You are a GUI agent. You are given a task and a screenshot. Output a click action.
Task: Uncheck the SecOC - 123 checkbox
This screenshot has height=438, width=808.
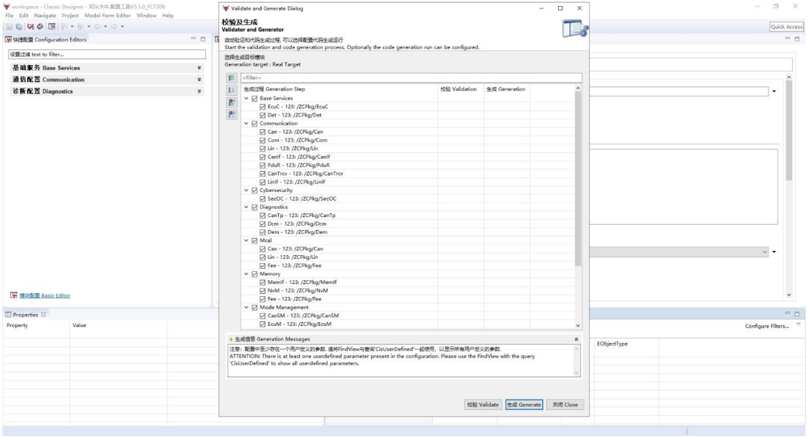click(263, 198)
